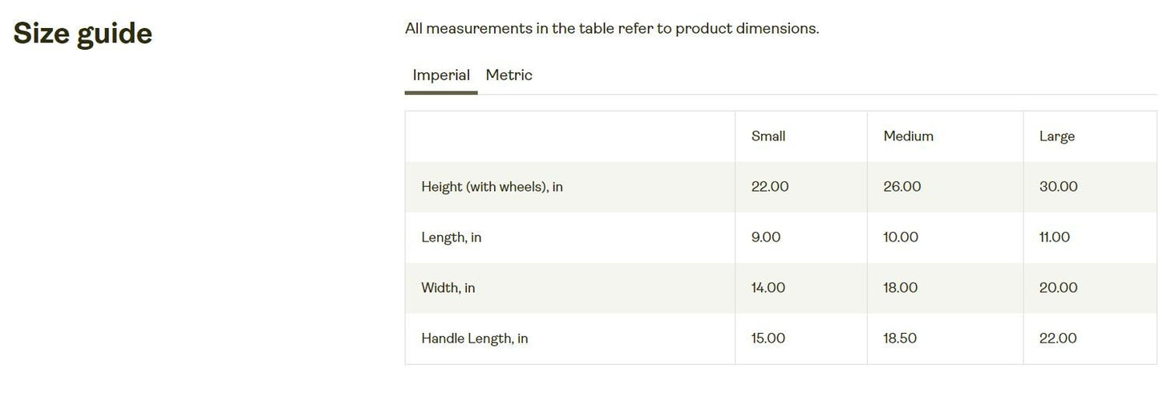Click the Length, in row label

pos(451,238)
